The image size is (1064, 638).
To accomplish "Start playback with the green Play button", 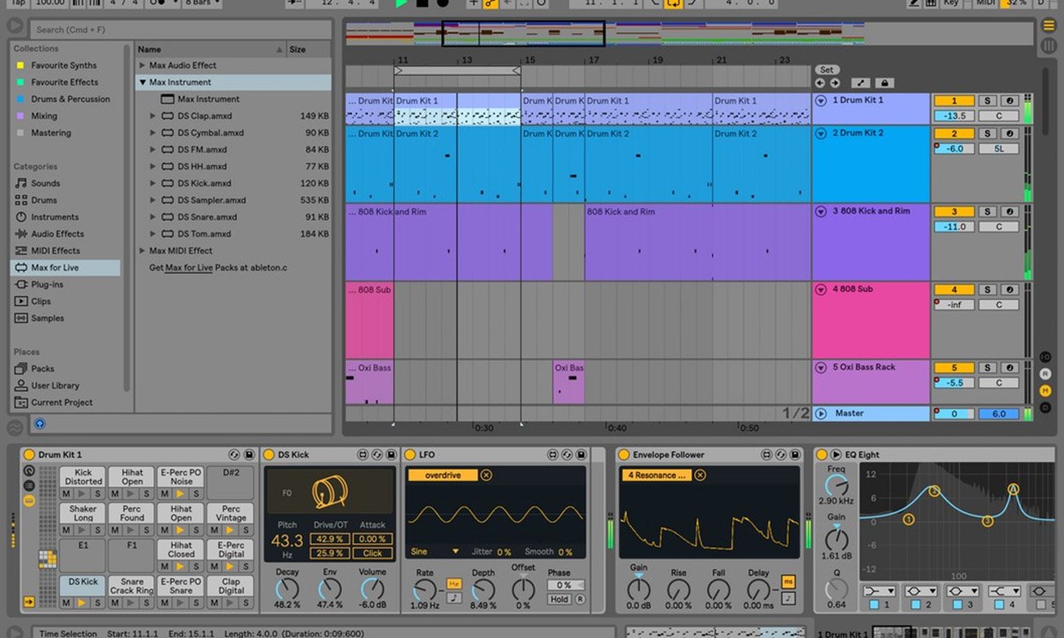I will click(402, 3).
